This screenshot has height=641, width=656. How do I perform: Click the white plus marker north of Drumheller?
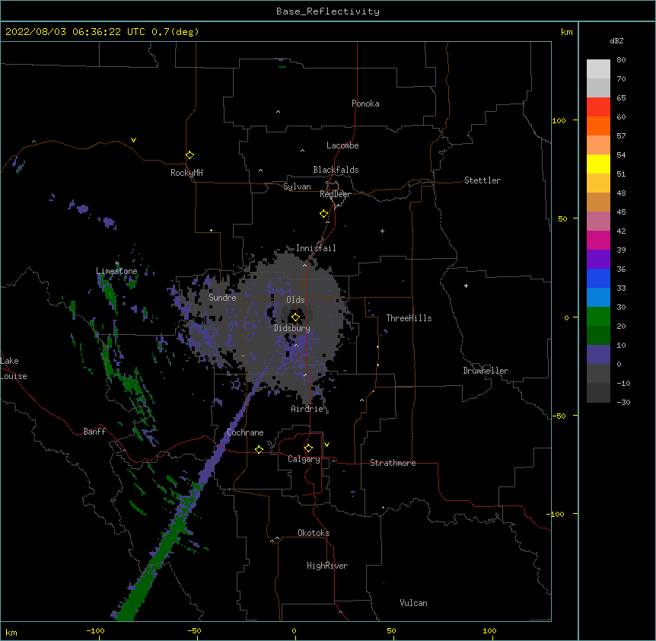[466, 285]
